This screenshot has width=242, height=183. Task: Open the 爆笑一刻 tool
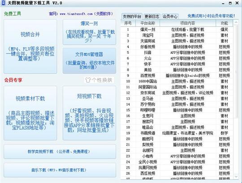click(89, 32)
